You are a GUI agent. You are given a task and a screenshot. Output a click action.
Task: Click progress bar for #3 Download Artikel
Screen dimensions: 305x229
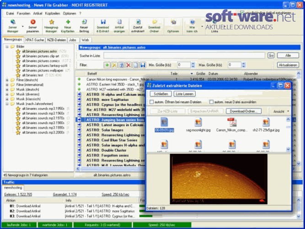[x=146, y=216]
